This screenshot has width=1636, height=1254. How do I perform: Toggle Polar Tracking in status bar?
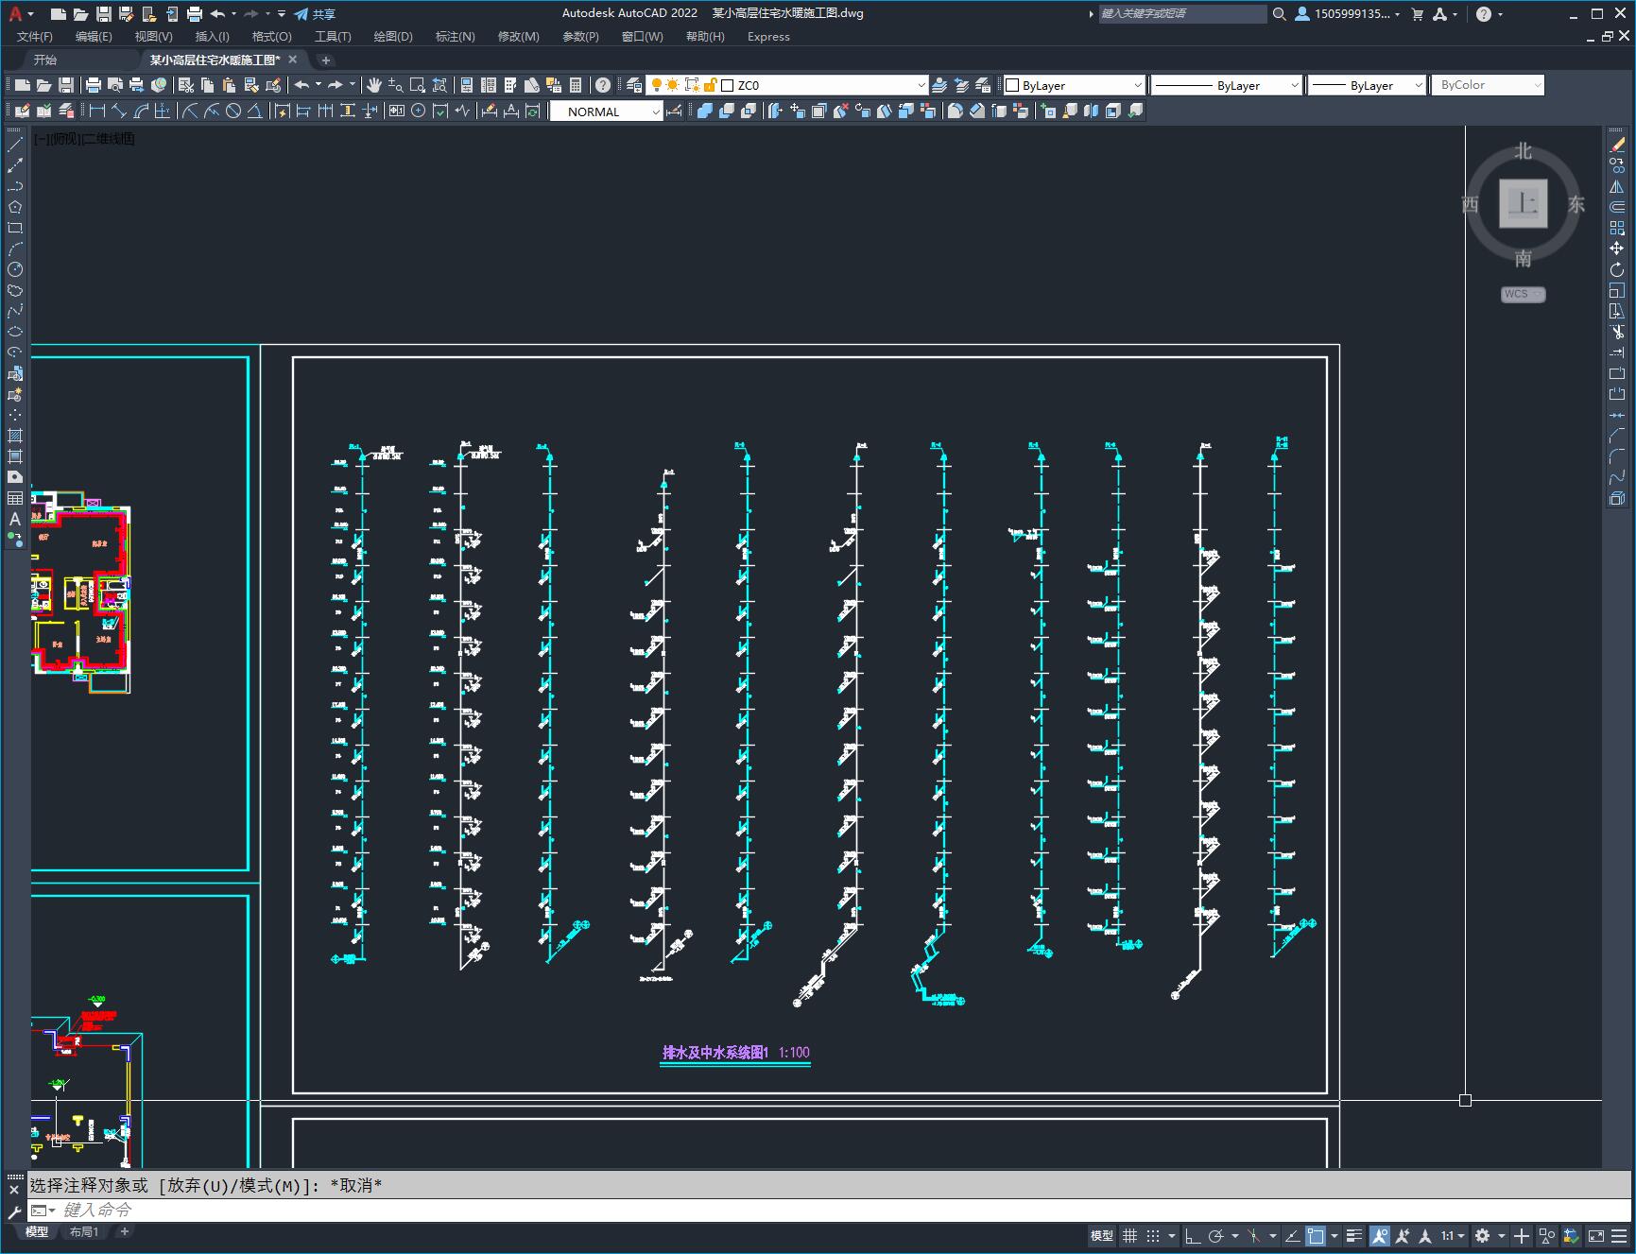click(1216, 1235)
